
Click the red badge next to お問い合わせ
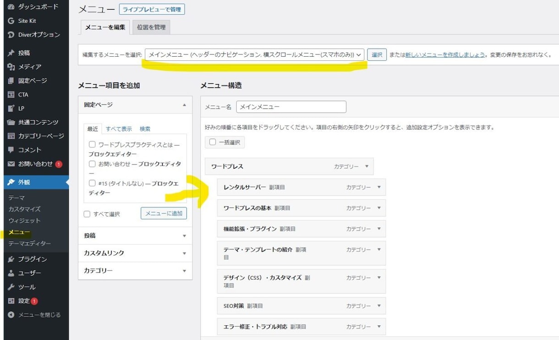(59, 164)
